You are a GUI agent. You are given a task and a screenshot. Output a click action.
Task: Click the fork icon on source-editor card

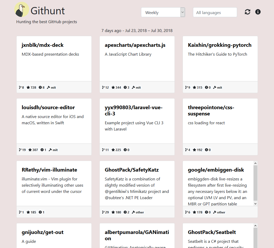tap(20, 150)
